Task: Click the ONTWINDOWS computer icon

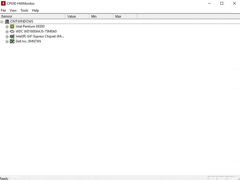Action: pos(7,21)
